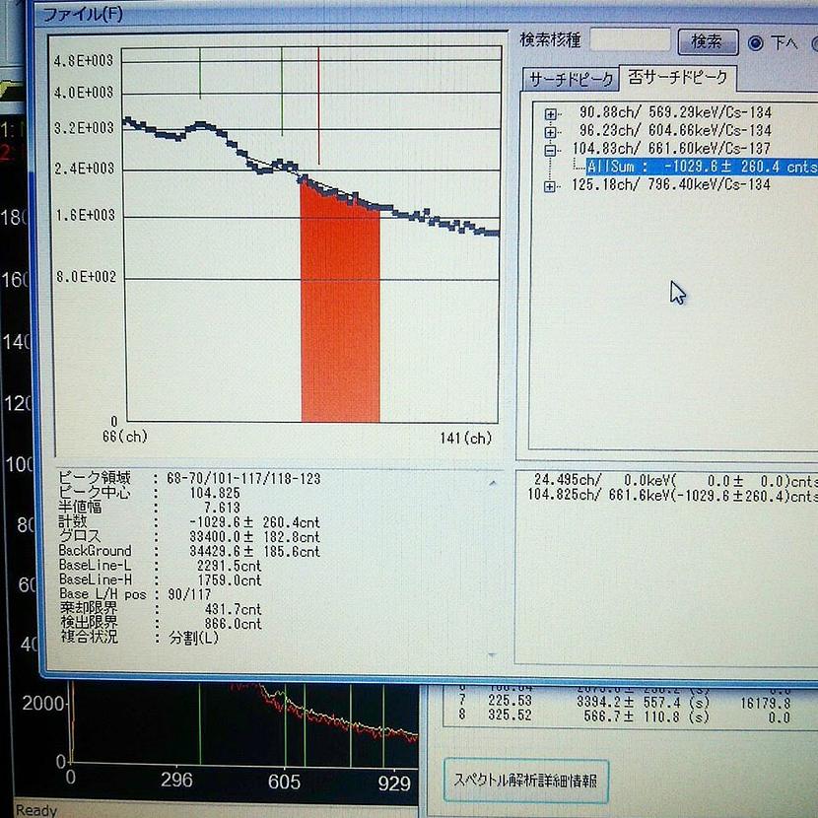The image size is (818, 818).
Task: Select the 下へ radio button
Action: (x=756, y=42)
